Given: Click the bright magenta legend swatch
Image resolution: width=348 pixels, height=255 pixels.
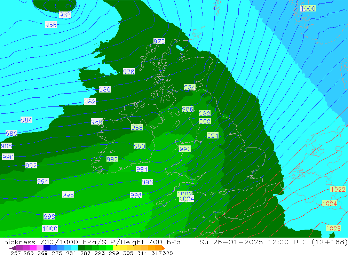Looking at the screenshot, I should [33, 248].
